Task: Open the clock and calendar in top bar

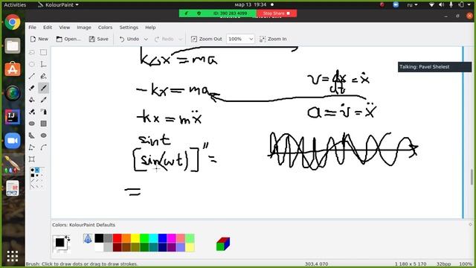Action: (x=251, y=4)
